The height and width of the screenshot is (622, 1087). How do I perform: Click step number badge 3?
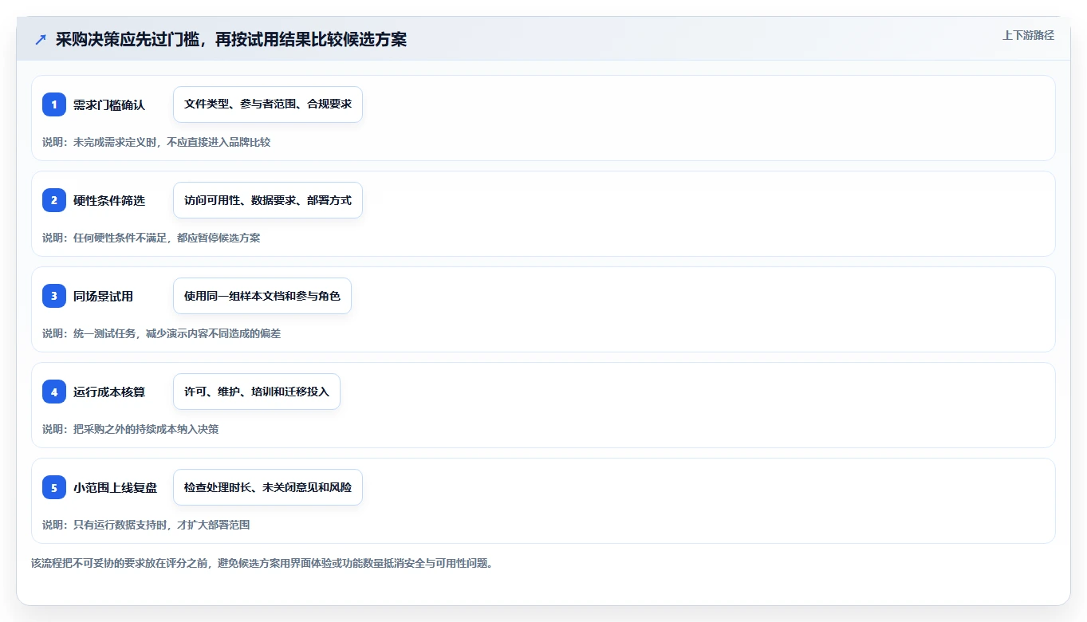point(54,296)
